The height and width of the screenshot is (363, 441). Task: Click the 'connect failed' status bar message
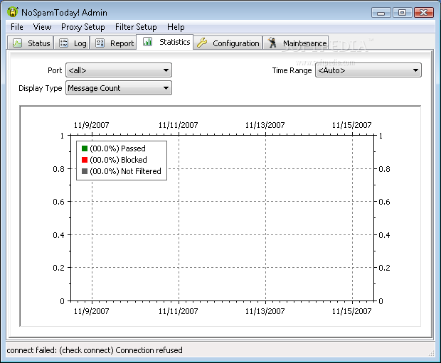pyautogui.click(x=95, y=350)
